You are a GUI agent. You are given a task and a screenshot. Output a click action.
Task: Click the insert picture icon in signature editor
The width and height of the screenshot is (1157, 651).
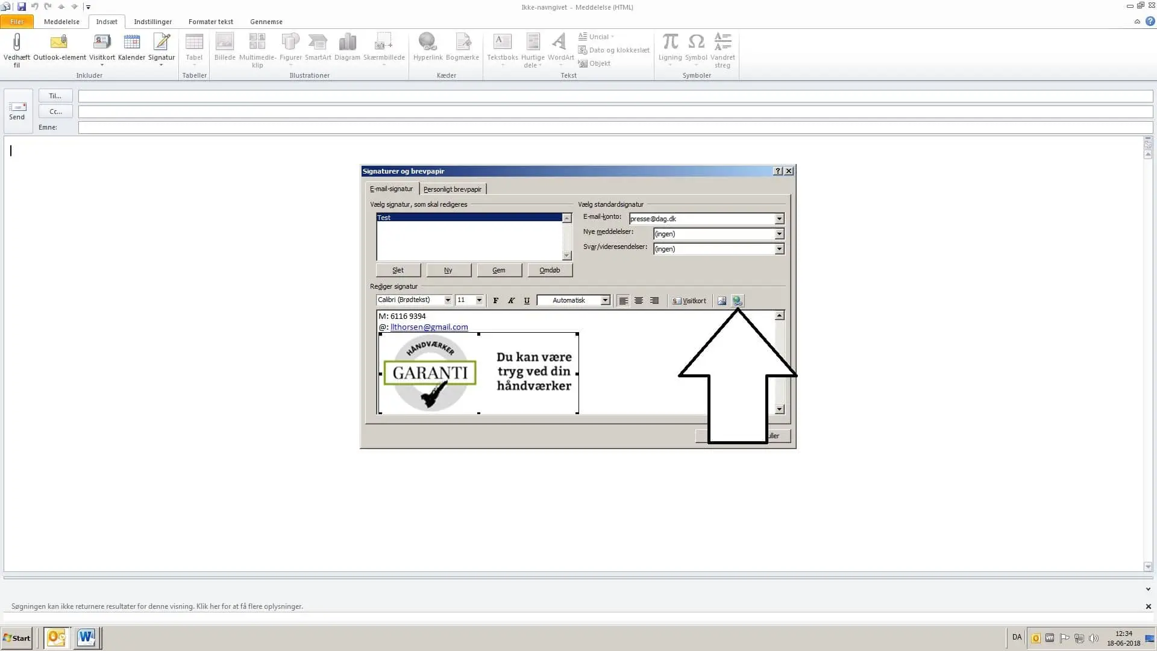tap(721, 300)
